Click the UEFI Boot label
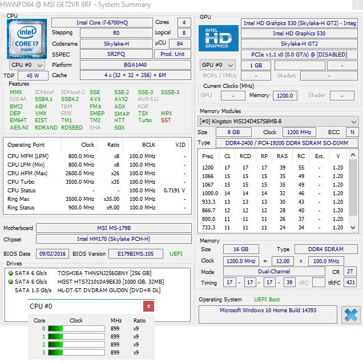The height and width of the screenshot is (363, 363). [267, 300]
